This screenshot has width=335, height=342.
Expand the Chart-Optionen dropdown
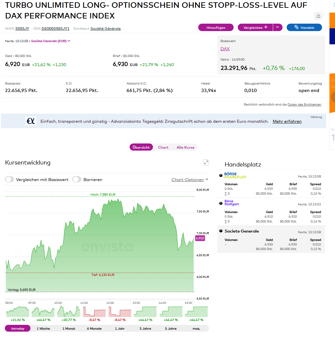[x=190, y=179]
